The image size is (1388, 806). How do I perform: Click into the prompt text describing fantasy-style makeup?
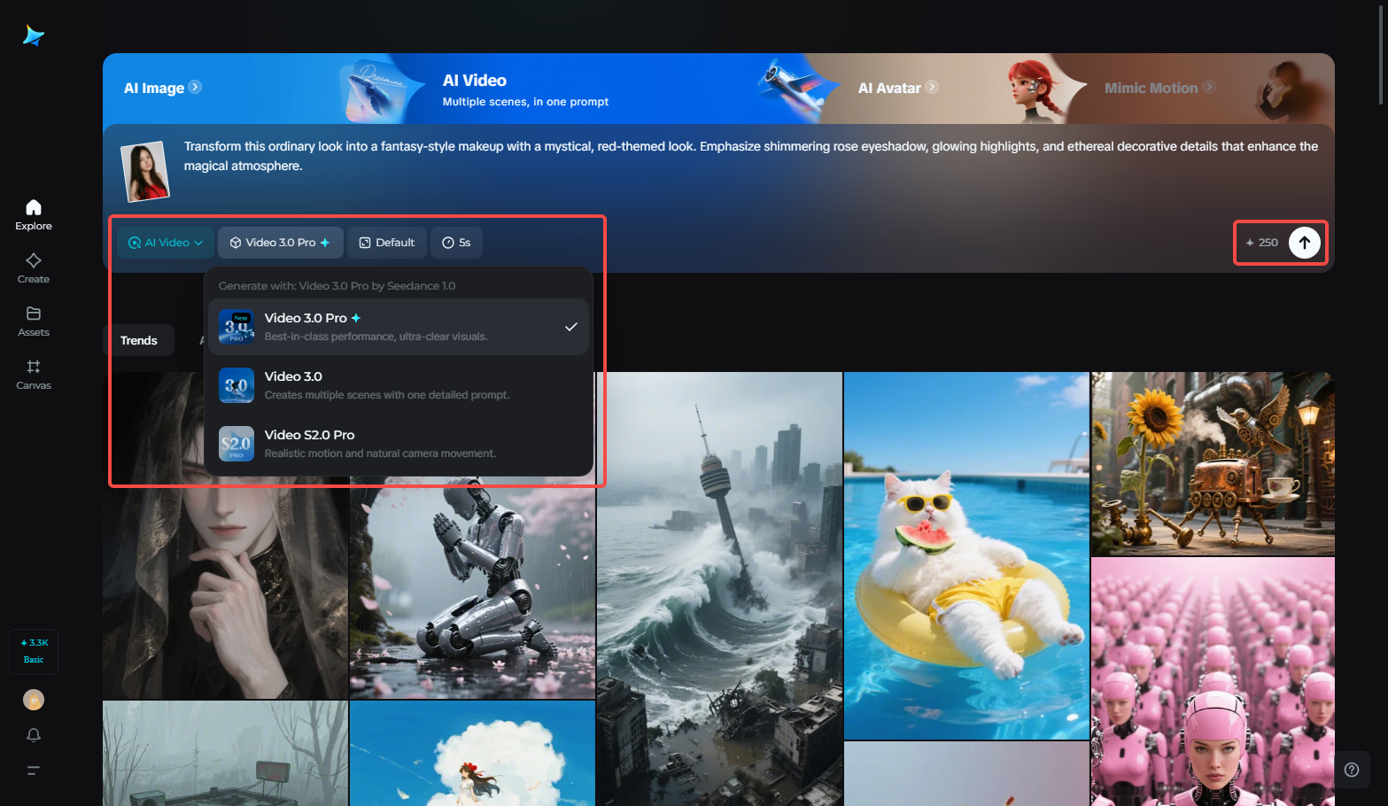(x=750, y=156)
